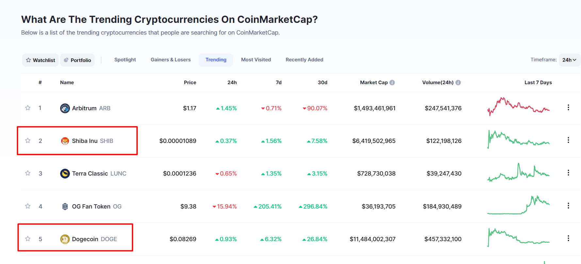Click the Market Cap info icon
Image resolution: width=581 pixels, height=264 pixels.
click(392, 83)
